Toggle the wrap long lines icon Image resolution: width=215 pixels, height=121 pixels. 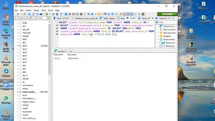132,14
